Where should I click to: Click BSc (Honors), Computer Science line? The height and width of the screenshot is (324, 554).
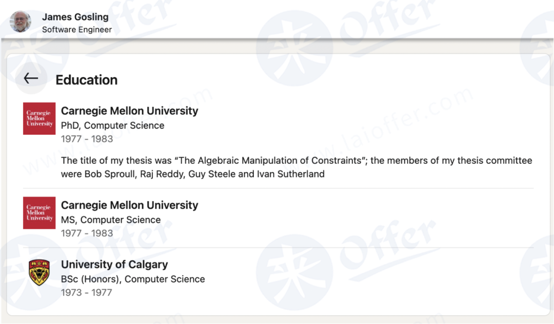(133, 279)
